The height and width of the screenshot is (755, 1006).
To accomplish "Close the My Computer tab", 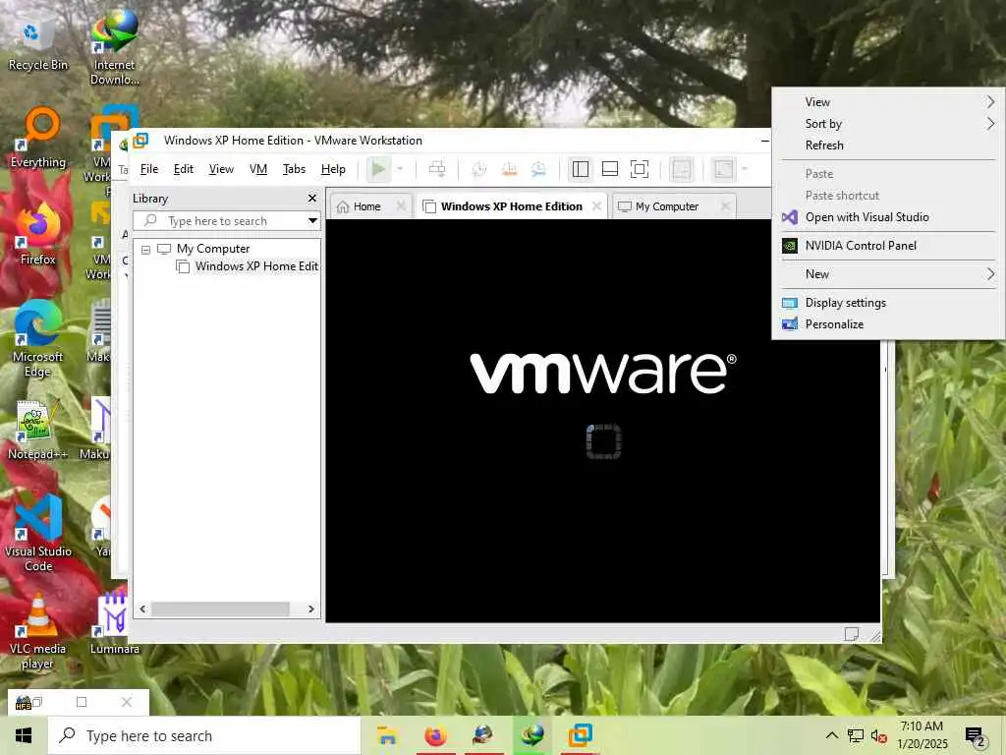I will (726, 206).
